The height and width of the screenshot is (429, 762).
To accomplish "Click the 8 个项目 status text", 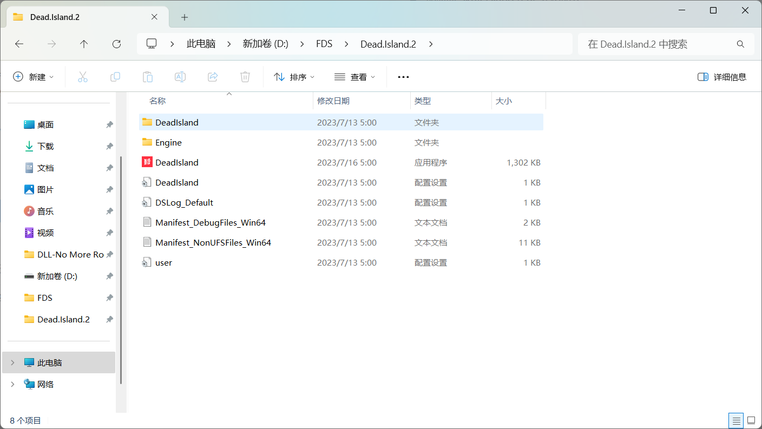I will tap(25, 420).
